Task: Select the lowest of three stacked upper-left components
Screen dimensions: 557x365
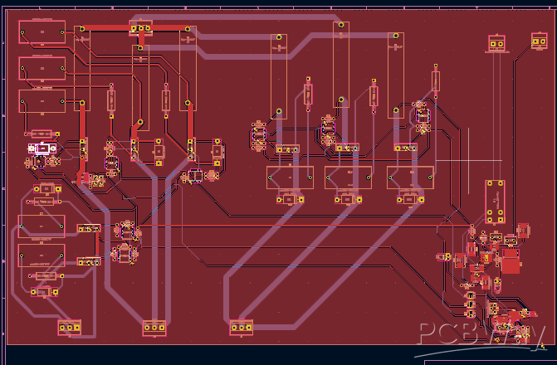Action: pos(42,100)
